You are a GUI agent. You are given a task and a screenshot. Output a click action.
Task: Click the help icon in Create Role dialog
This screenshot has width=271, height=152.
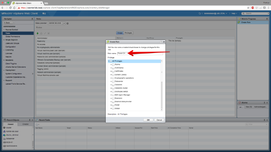click(161, 42)
